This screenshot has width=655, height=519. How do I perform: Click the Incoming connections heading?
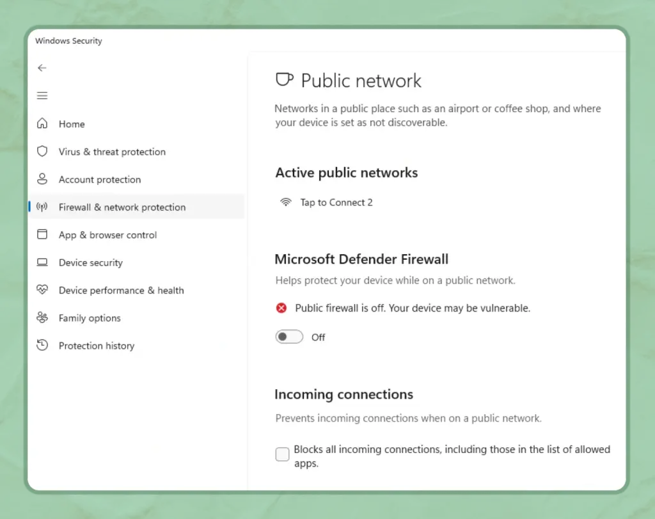pos(343,394)
